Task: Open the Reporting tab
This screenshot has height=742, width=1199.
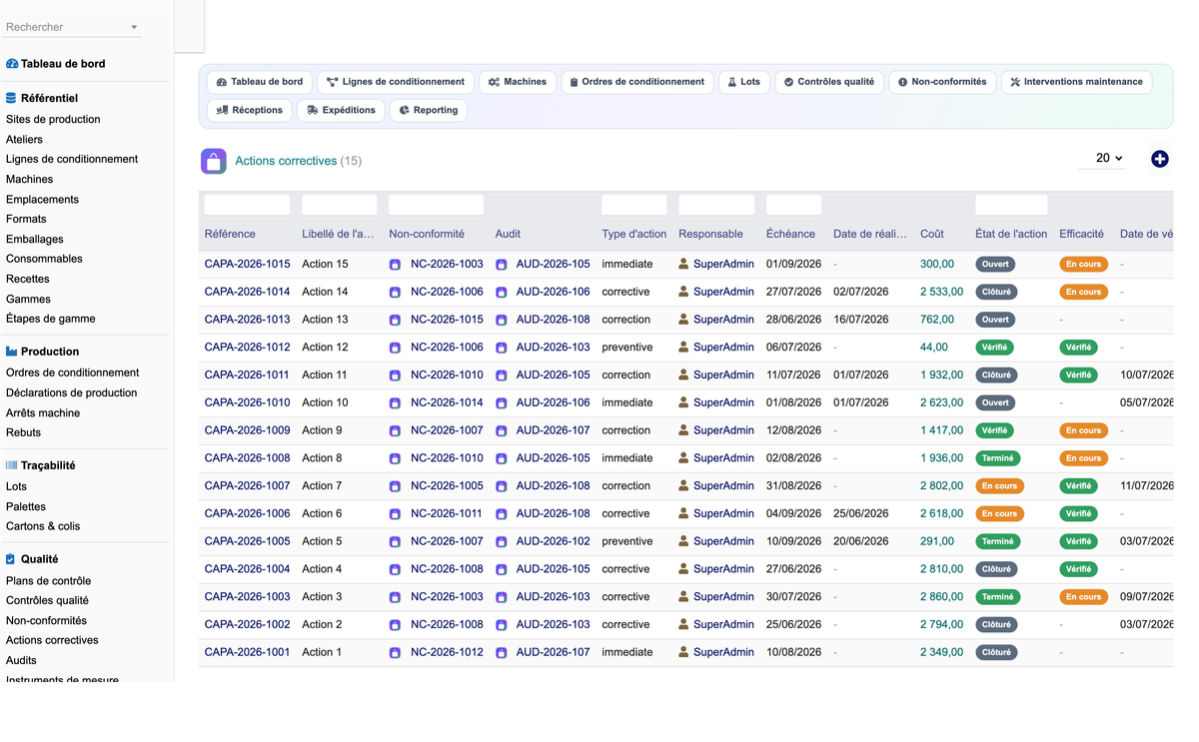Action: pyautogui.click(x=428, y=110)
